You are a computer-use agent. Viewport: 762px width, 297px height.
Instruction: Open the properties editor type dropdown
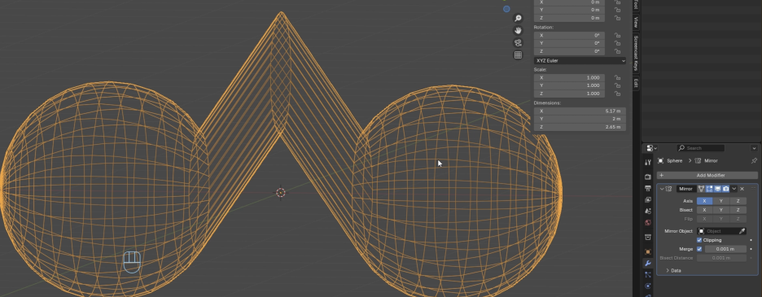(x=650, y=148)
